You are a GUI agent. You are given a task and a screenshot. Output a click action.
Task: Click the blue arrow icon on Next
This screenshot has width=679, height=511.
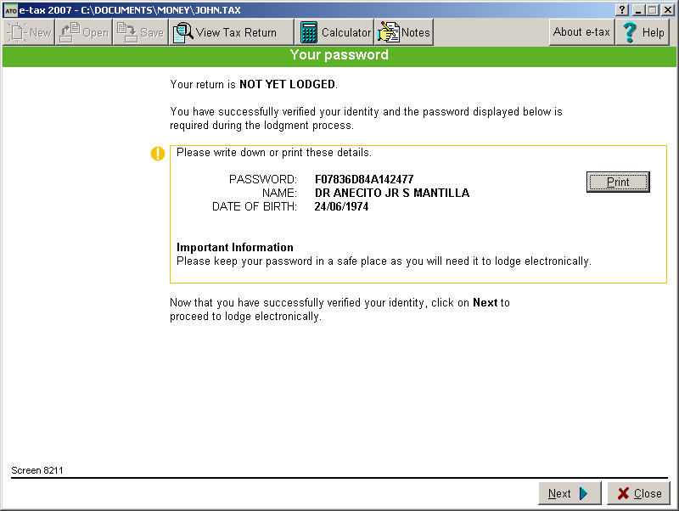(583, 493)
